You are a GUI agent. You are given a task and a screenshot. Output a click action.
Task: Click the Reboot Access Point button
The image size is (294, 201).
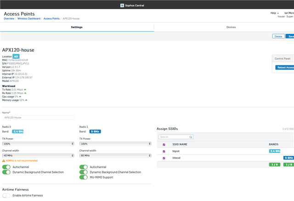coord(285,67)
